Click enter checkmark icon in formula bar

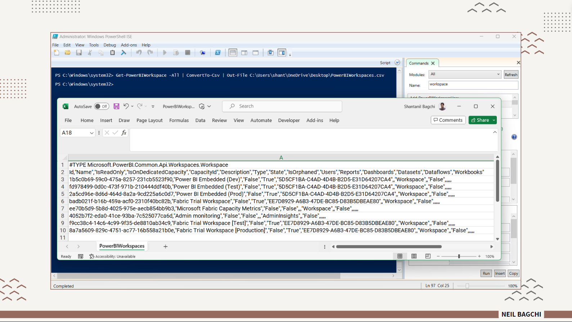pyautogui.click(x=115, y=133)
